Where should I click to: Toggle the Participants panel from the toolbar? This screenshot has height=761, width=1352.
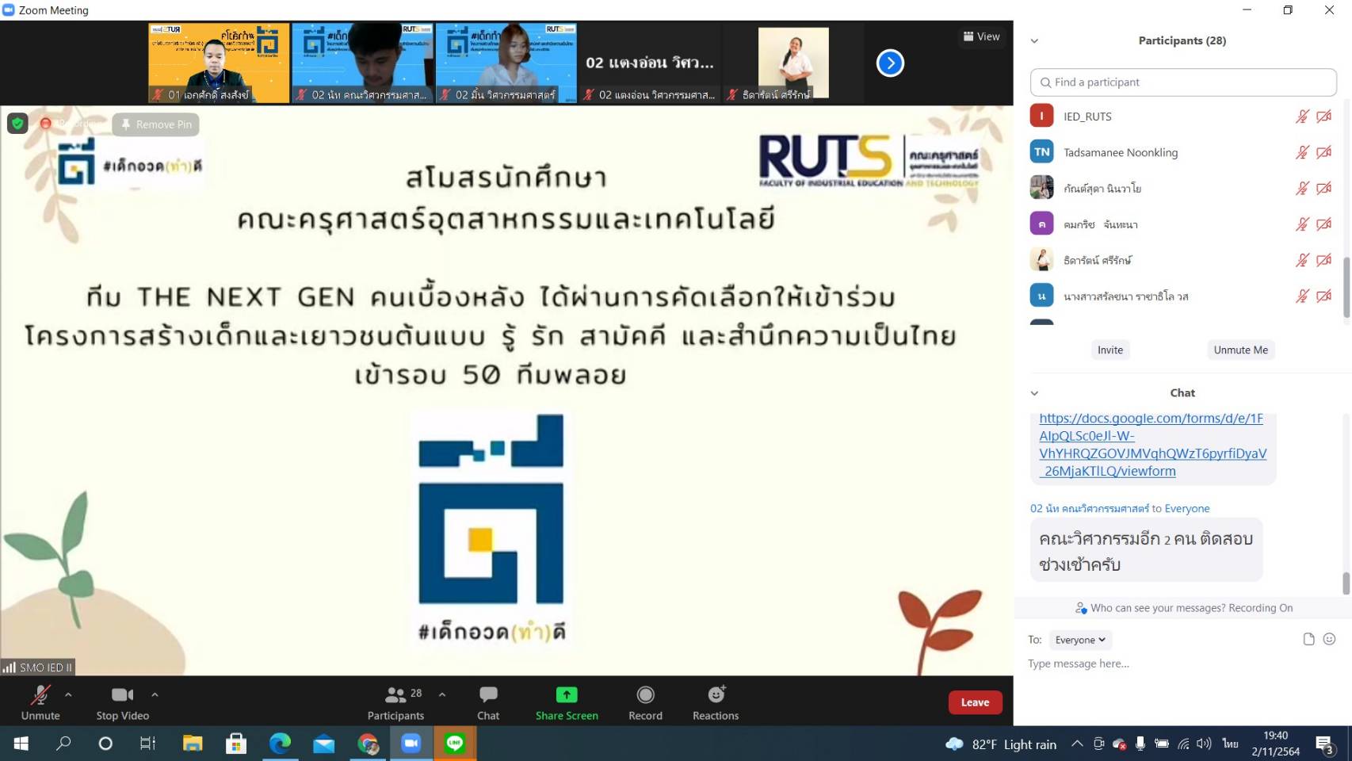point(395,702)
